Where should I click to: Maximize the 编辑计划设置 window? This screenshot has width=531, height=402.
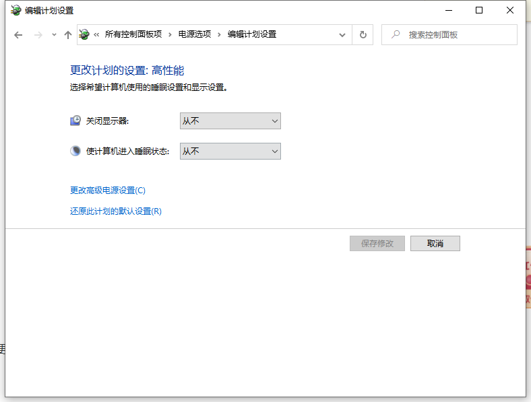[479, 11]
